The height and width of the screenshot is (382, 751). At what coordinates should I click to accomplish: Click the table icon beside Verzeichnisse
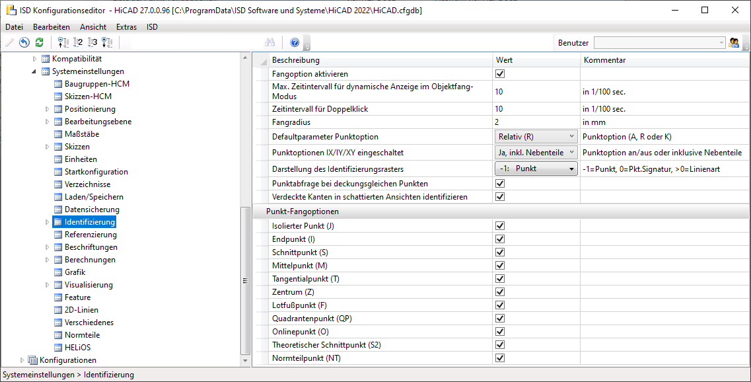tap(58, 184)
